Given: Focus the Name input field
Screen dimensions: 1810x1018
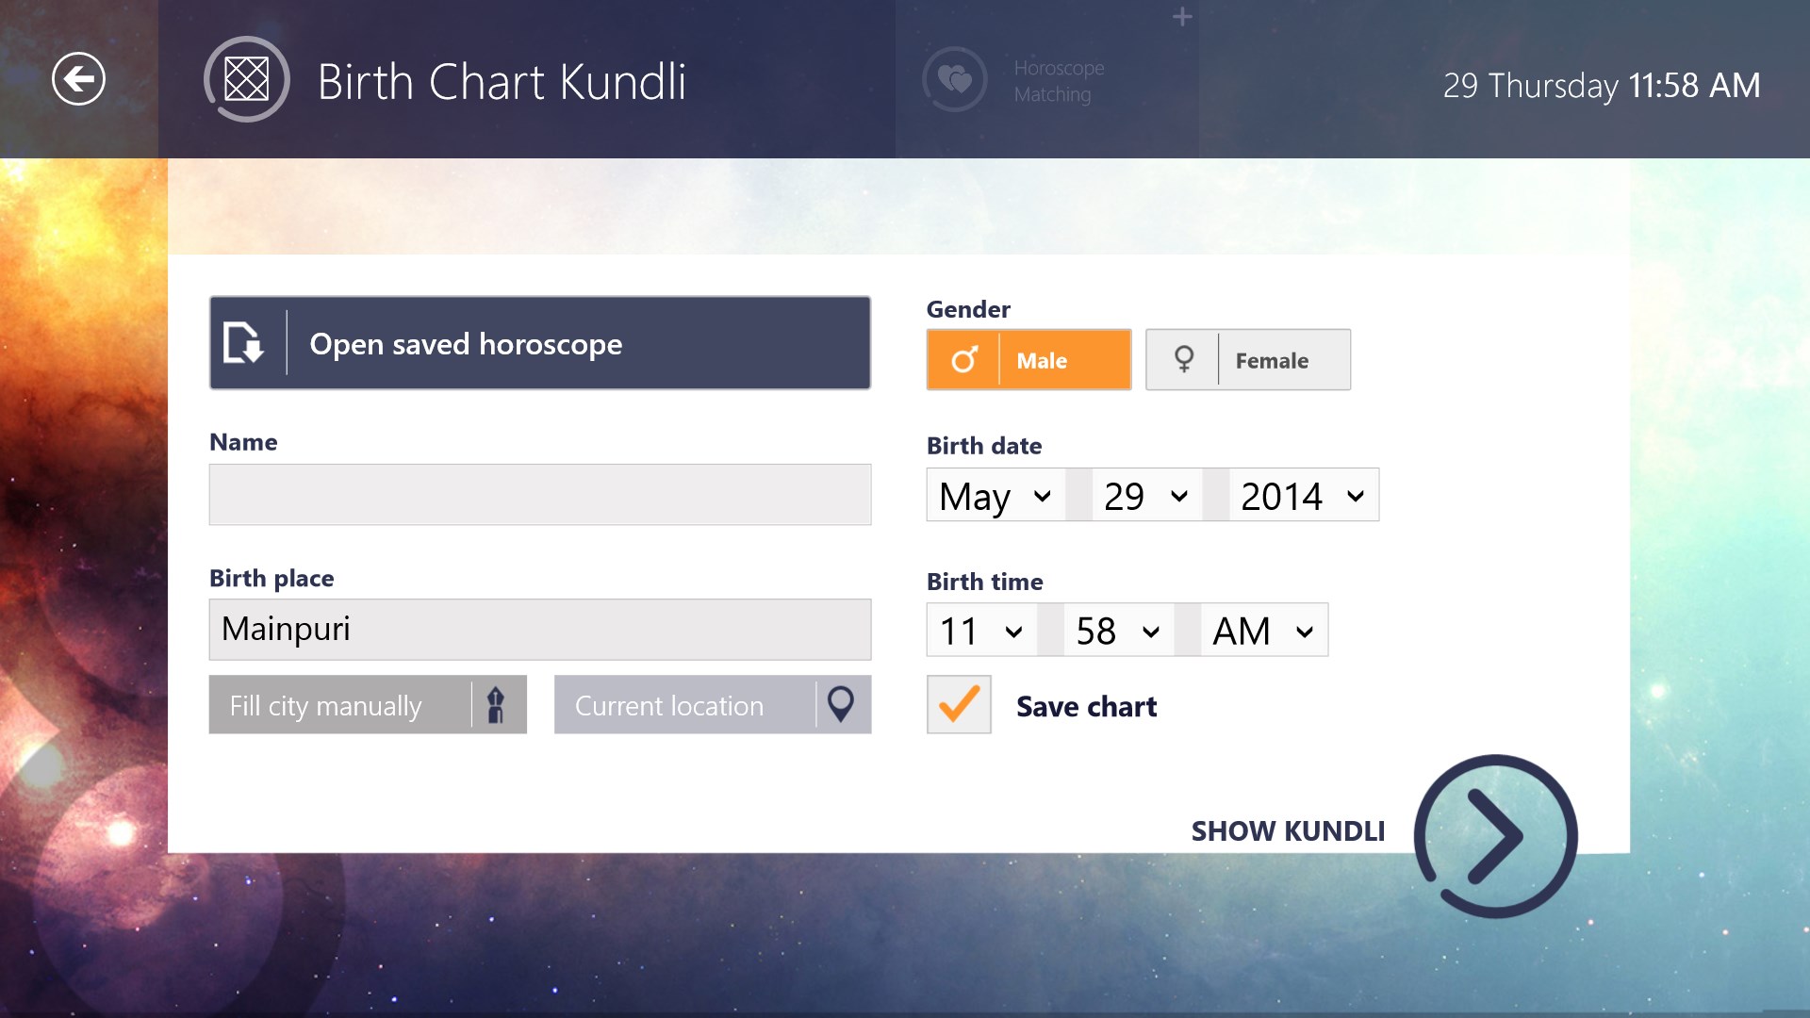Looking at the screenshot, I should coord(540,495).
